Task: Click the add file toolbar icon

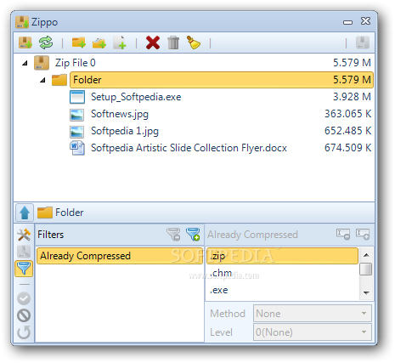Action: coord(120,43)
